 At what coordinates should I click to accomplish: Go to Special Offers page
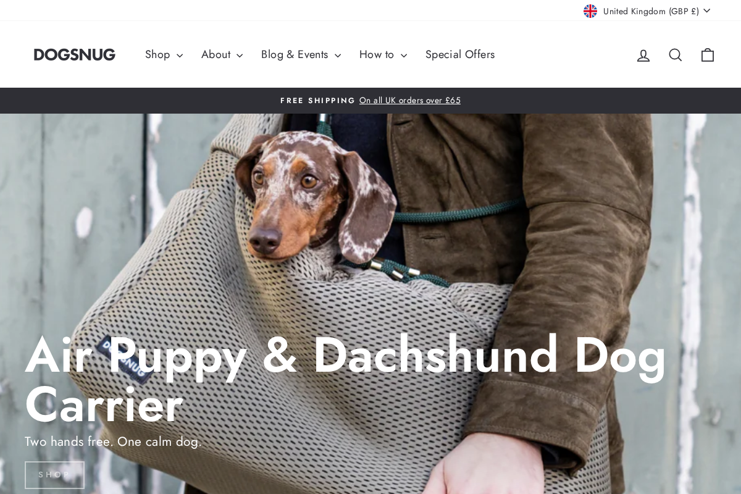[460, 54]
